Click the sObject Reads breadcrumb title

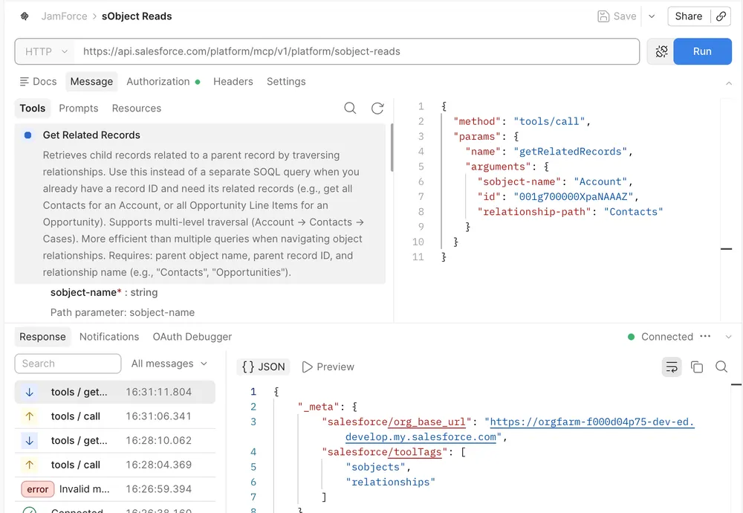(x=137, y=16)
